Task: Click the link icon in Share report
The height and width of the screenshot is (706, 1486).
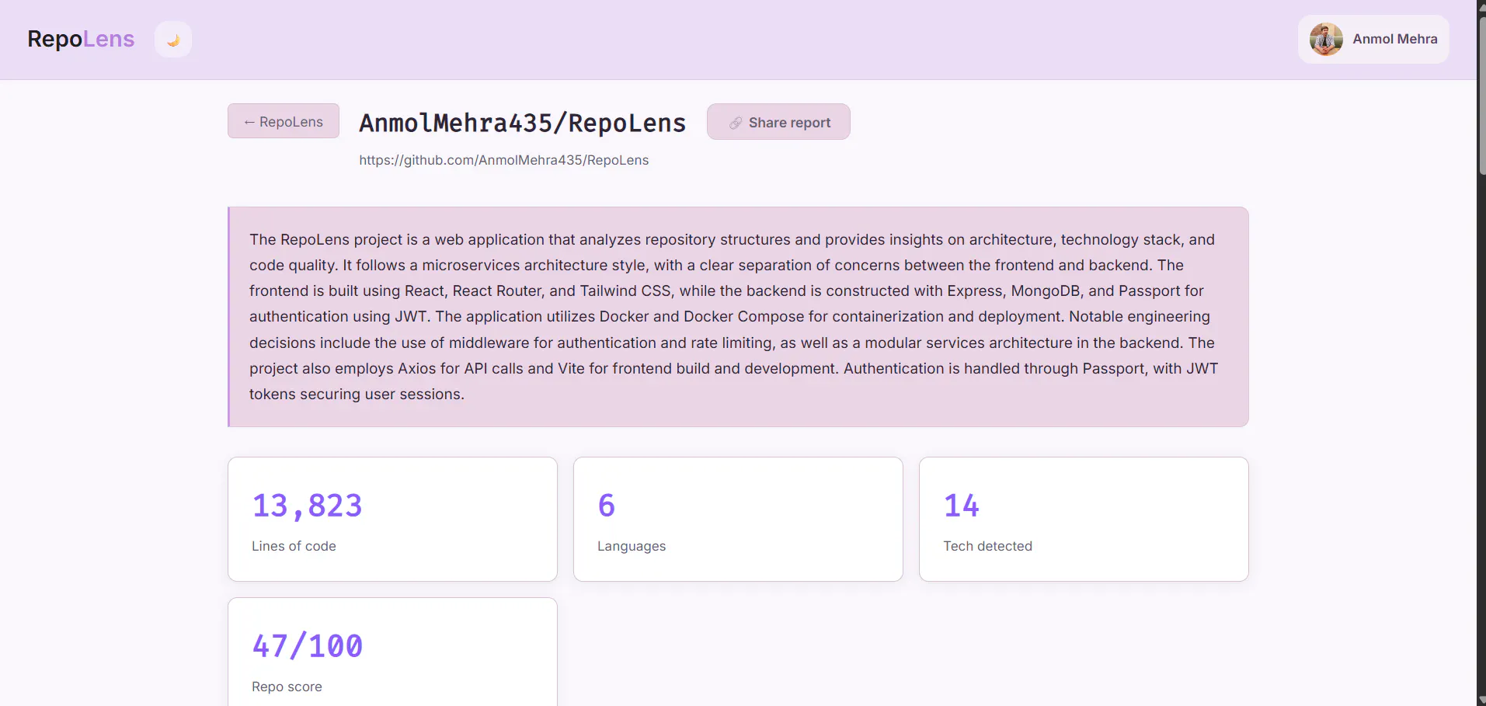Action: (x=735, y=123)
